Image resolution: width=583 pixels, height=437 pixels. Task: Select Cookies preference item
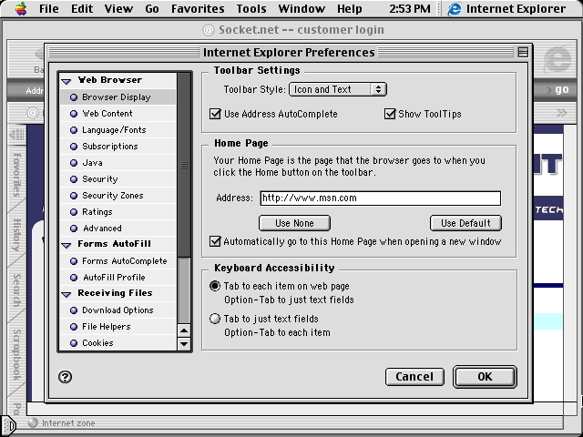(x=118, y=343)
